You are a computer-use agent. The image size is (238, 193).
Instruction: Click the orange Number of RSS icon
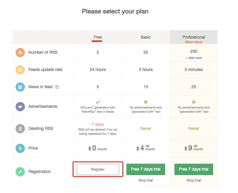coord(20,52)
